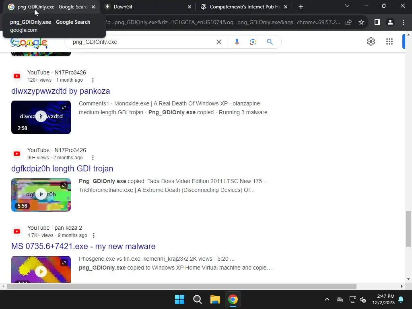Open the network status tray icon
Screen dimensions: 412x309
tap(352, 299)
